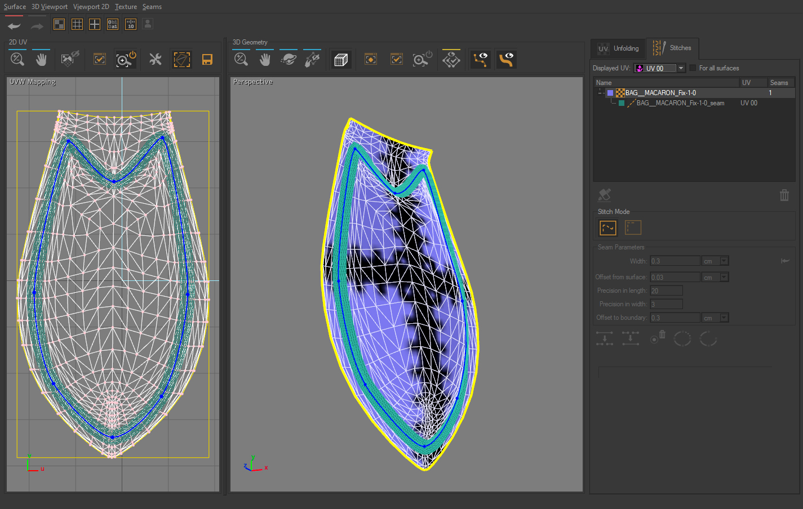Select the BAG__MACARON_Fix-1-0_seam item
This screenshot has width=803, height=509.
[680, 103]
